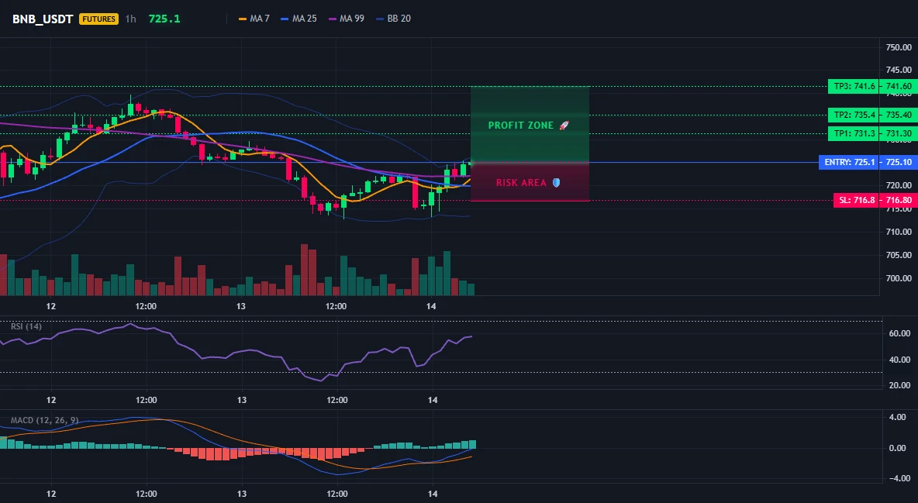This screenshot has width=918, height=503.
Task: Click the 0.00 MACD axis label
Action: click(898, 448)
